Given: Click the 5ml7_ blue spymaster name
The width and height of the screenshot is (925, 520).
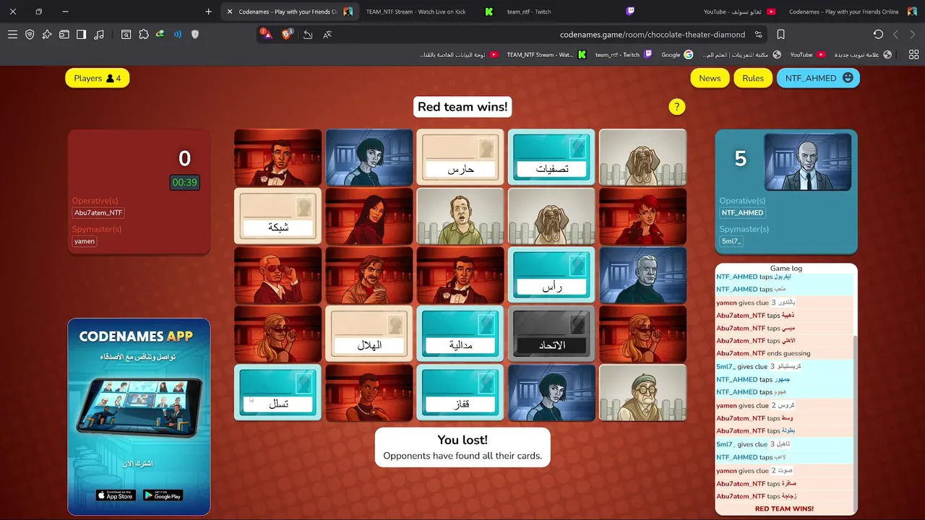Looking at the screenshot, I should coord(731,241).
